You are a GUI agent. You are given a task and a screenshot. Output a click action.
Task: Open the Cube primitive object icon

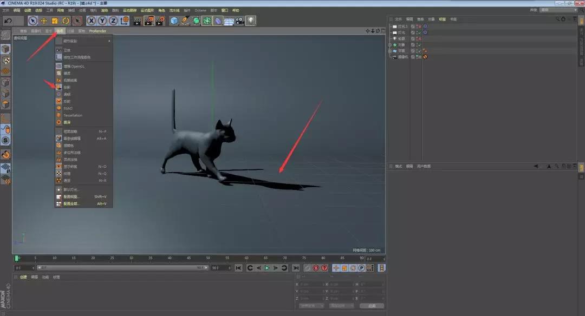(174, 21)
